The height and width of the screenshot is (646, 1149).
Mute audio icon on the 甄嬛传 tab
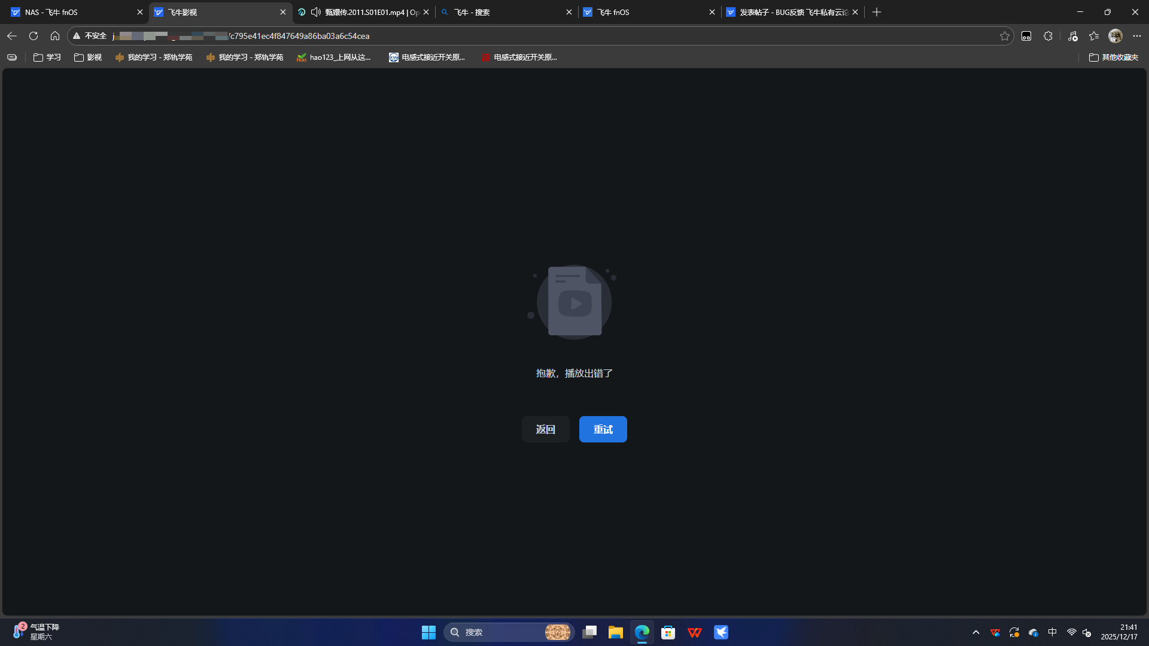click(x=315, y=12)
